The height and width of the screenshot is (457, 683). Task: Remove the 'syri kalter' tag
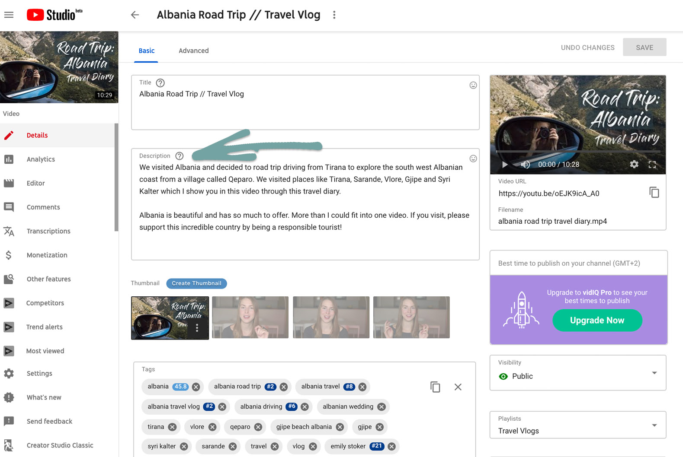point(184,447)
